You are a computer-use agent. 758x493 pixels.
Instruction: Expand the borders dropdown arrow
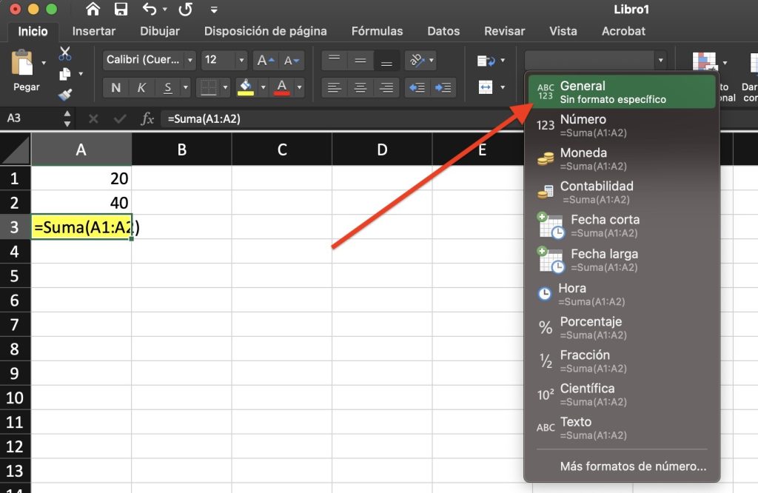click(x=226, y=87)
